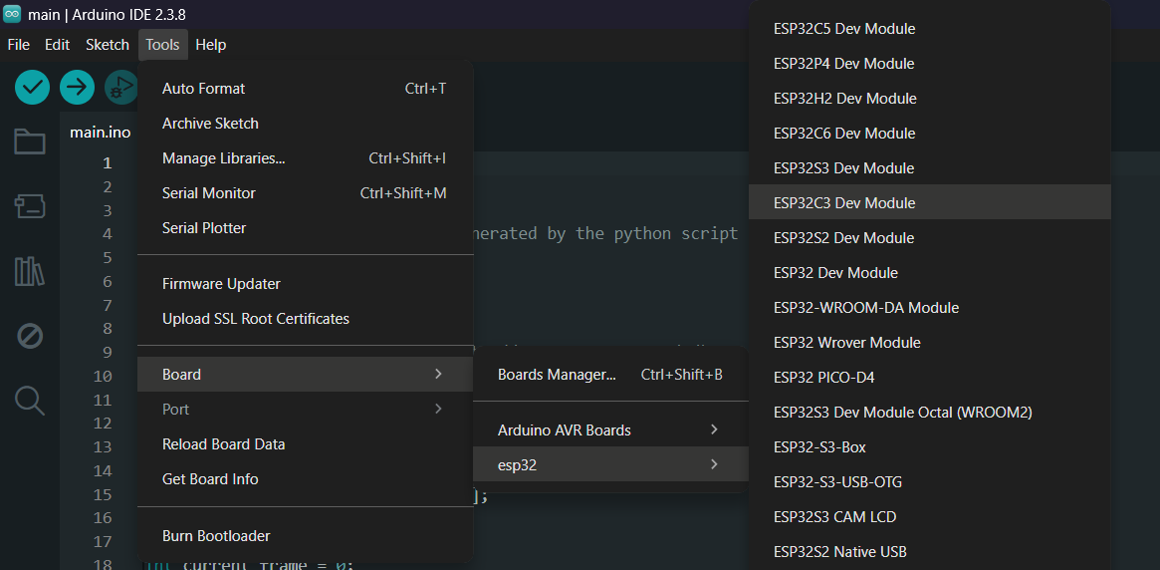Open the Search magnifier sidebar icon
This screenshot has width=1160, height=570.
click(30, 401)
